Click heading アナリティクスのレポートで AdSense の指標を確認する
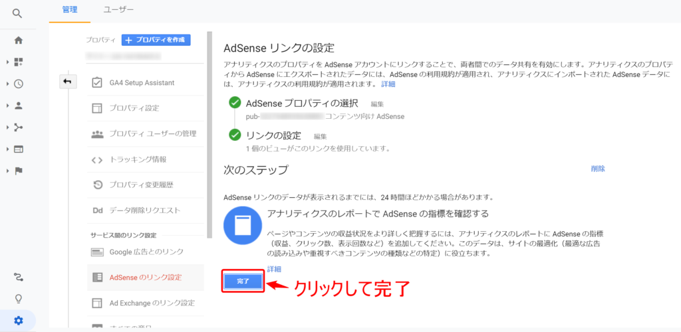The height and width of the screenshot is (332, 681). [x=378, y=214]
